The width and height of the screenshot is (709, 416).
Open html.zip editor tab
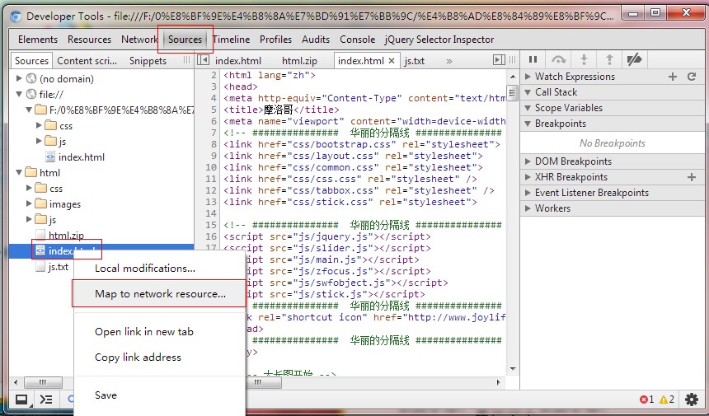click(300, 60)
